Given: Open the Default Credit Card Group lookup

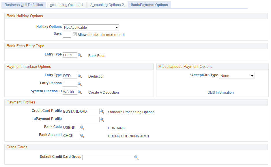Looking at the screenshot, I should click(136, 157).
